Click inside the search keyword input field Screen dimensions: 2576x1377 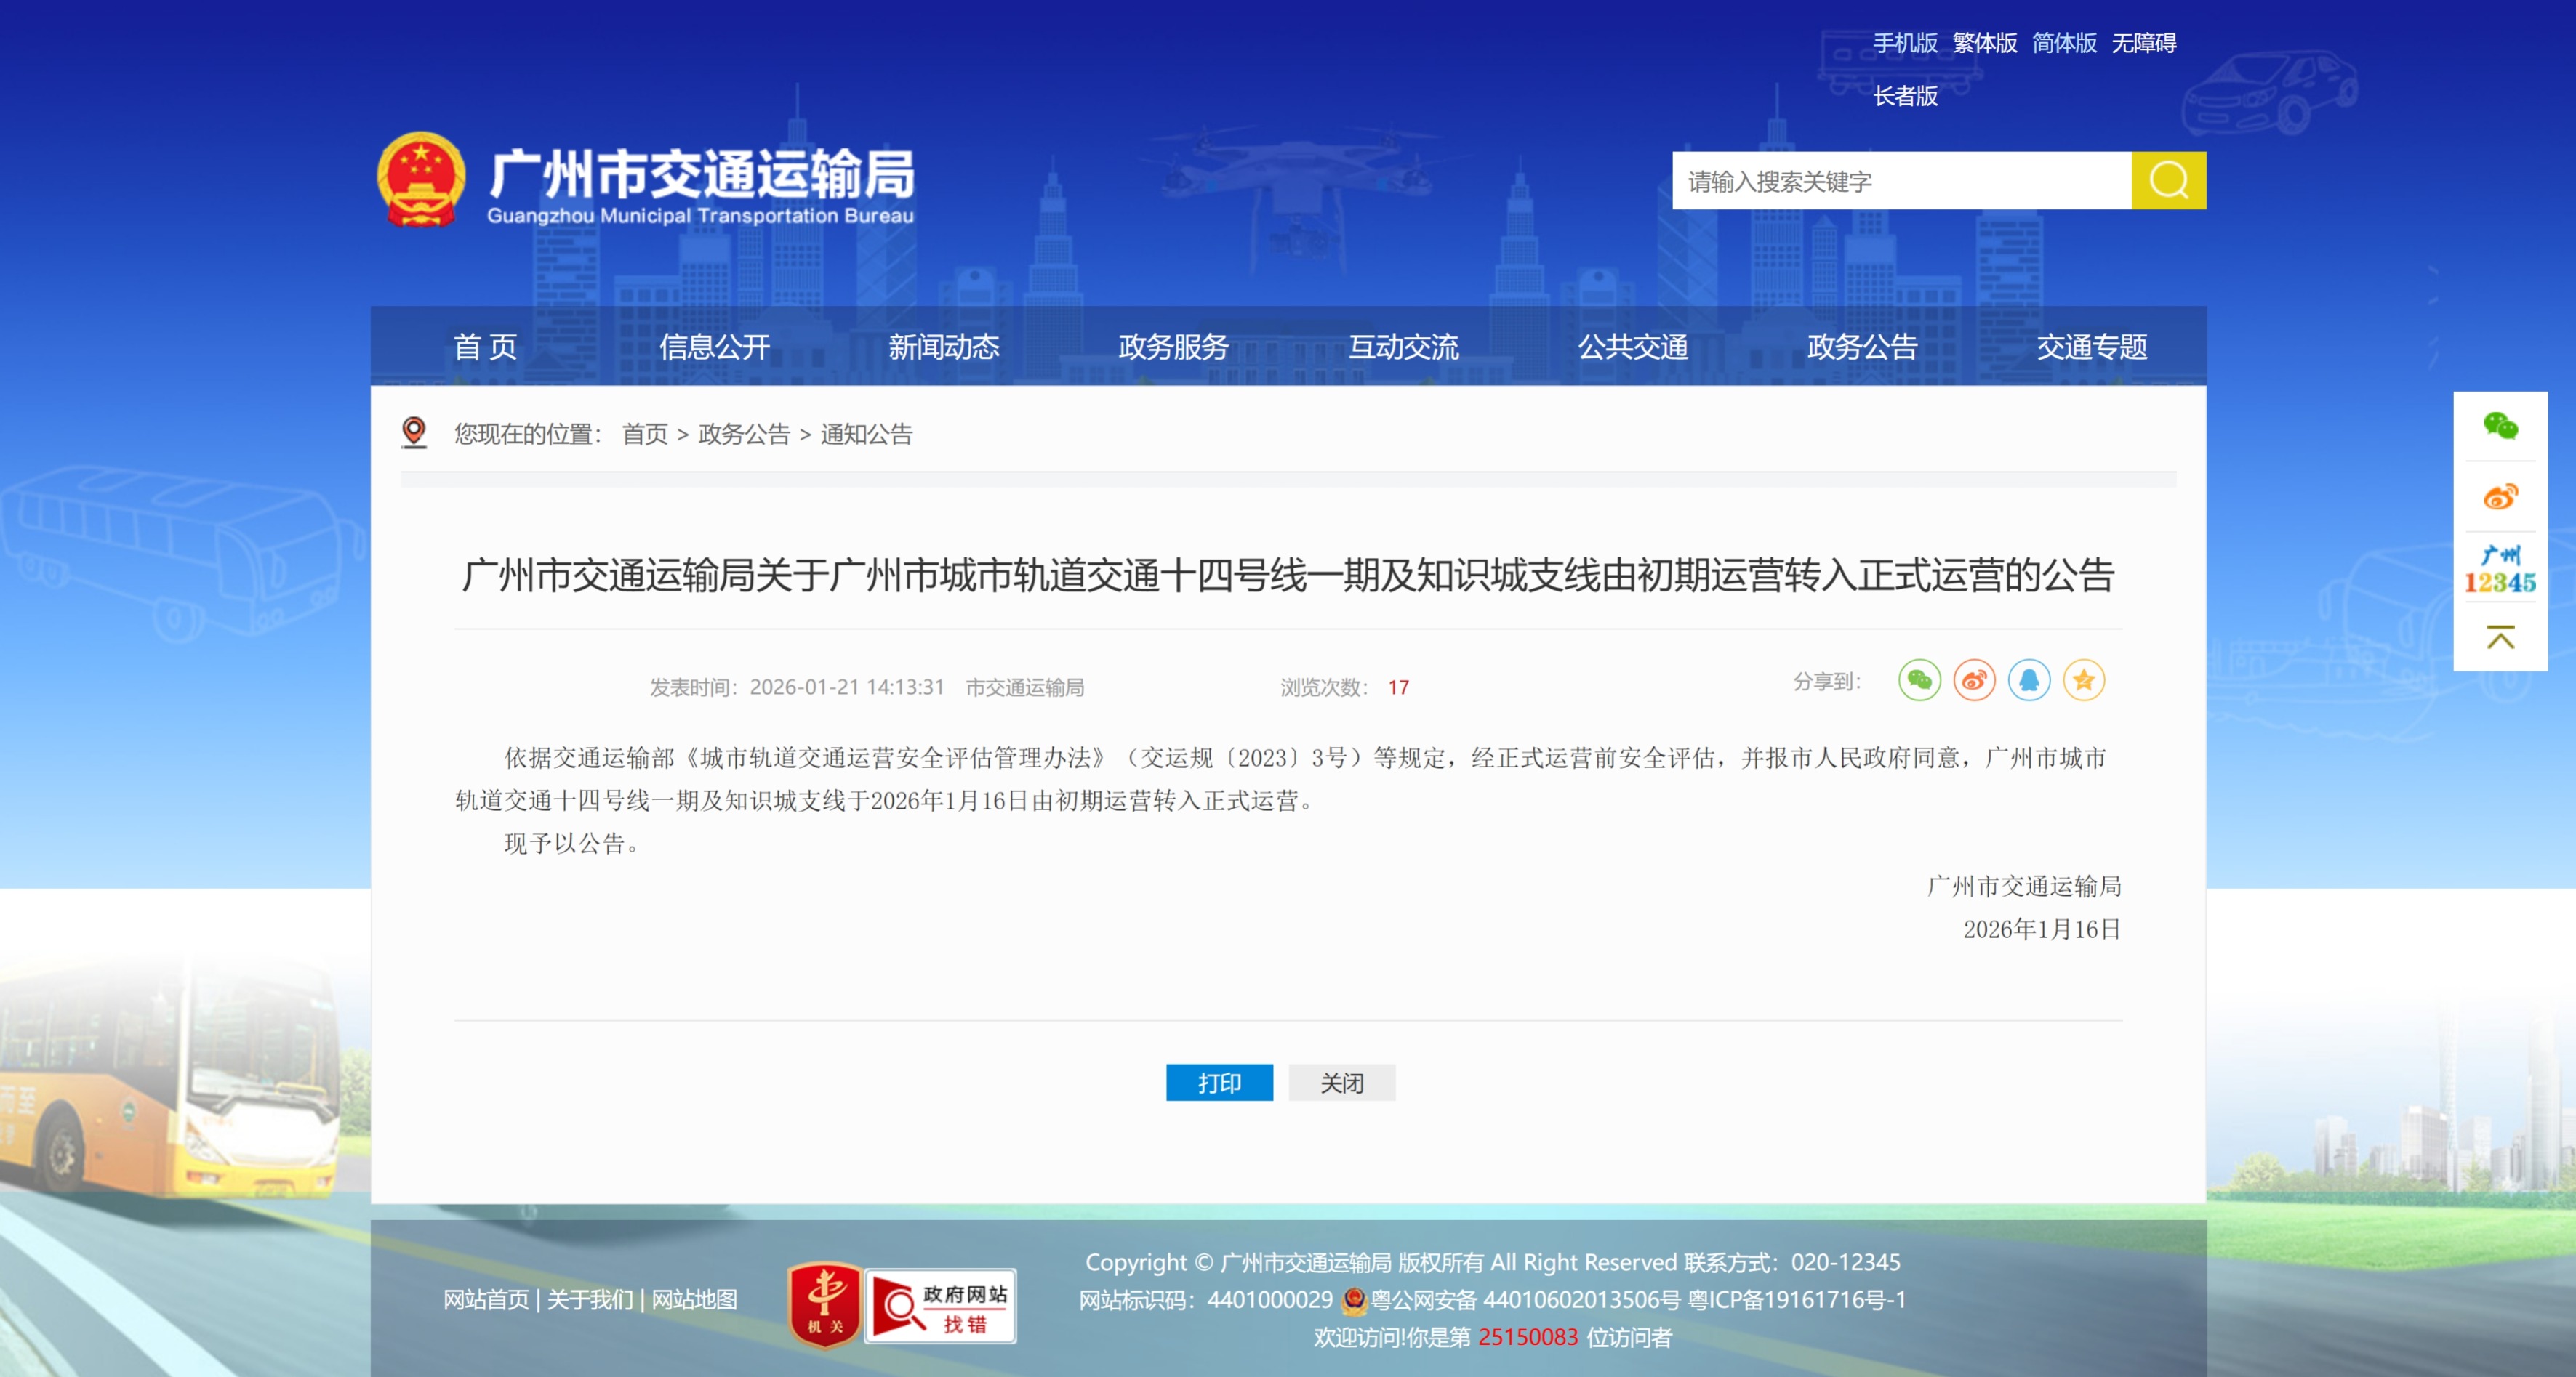[x=1900, y=181]
